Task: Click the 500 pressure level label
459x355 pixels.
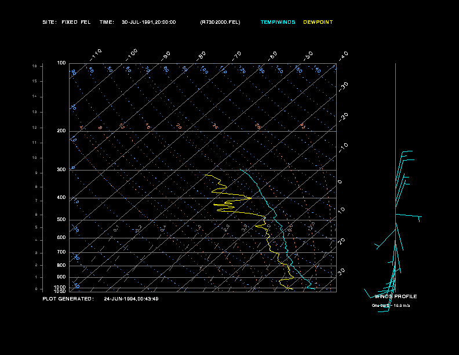Action: (x=61, y=219)
